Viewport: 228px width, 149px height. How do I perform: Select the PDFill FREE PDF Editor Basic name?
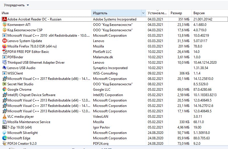28,52
